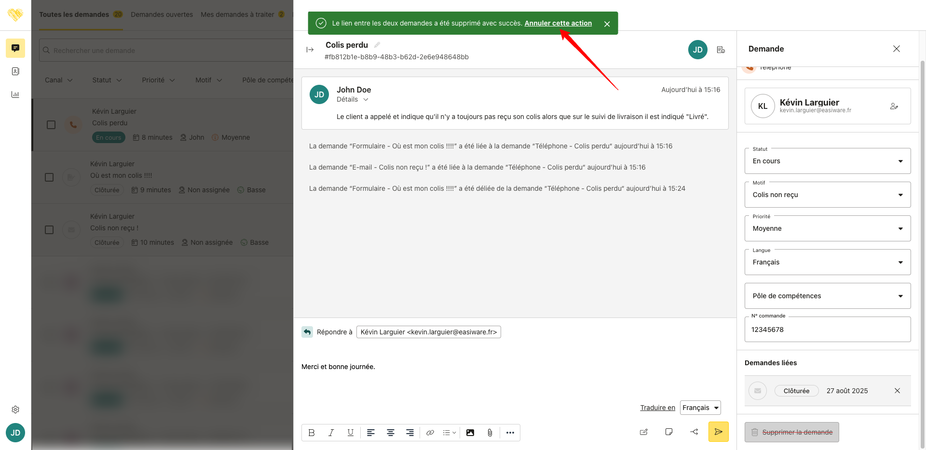Open settings gear in left sidebar
The width and height of the screenshot is (926, 450).
[15, 410]
